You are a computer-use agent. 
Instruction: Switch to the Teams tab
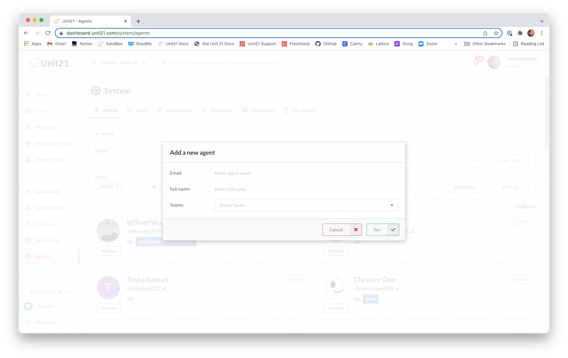[x=137, y=110]
